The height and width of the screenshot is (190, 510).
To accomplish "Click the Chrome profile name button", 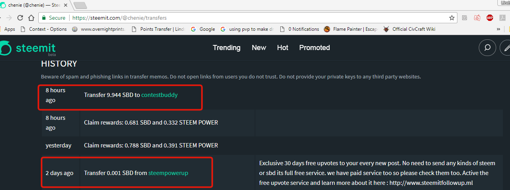I will point(505,3).
